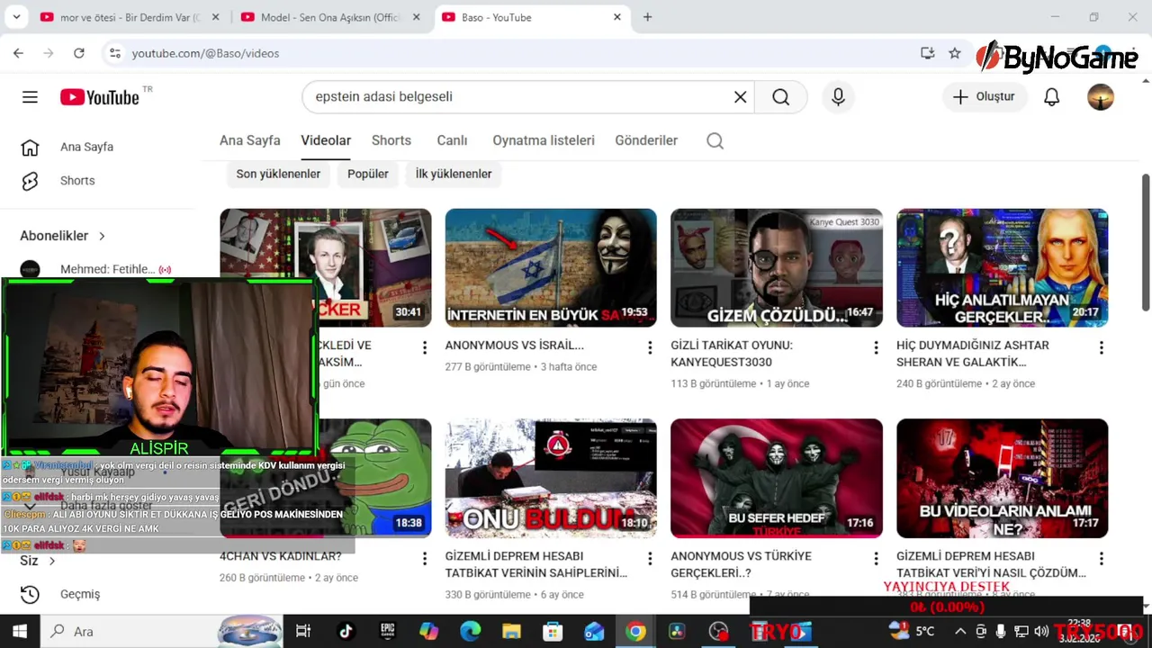This screenshot has height=648, width=1152.
Task: Open options menu for KANYEQUEST3030 video
Action: 876,347
